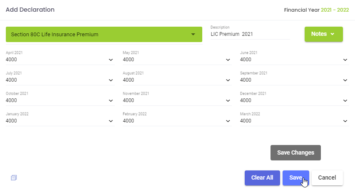Click the Clear All button

(262, 178)
